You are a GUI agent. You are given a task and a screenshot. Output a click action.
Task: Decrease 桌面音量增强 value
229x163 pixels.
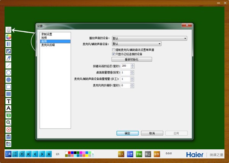point(132,74)
